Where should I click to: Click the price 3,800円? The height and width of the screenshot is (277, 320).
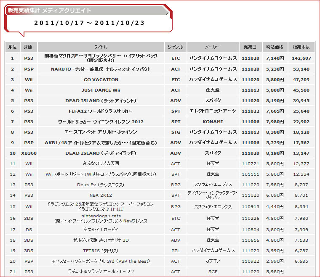click(x=275, y=230)
